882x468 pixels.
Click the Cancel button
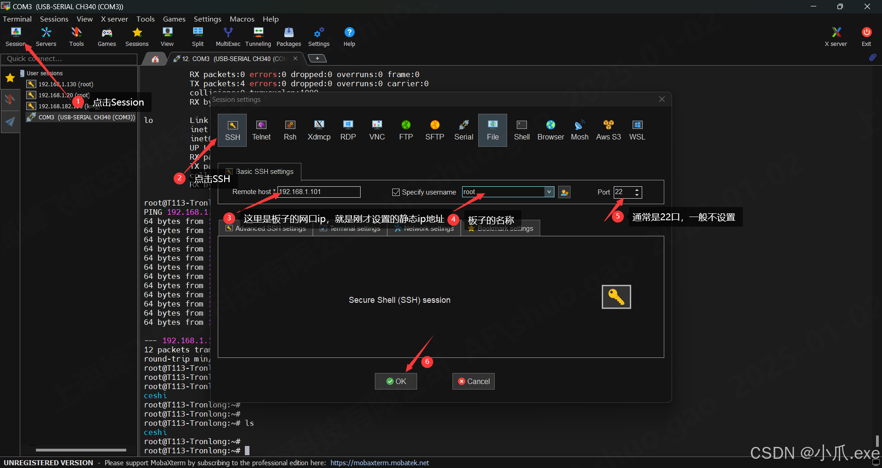pyautogui.click(x=474, y=381)
